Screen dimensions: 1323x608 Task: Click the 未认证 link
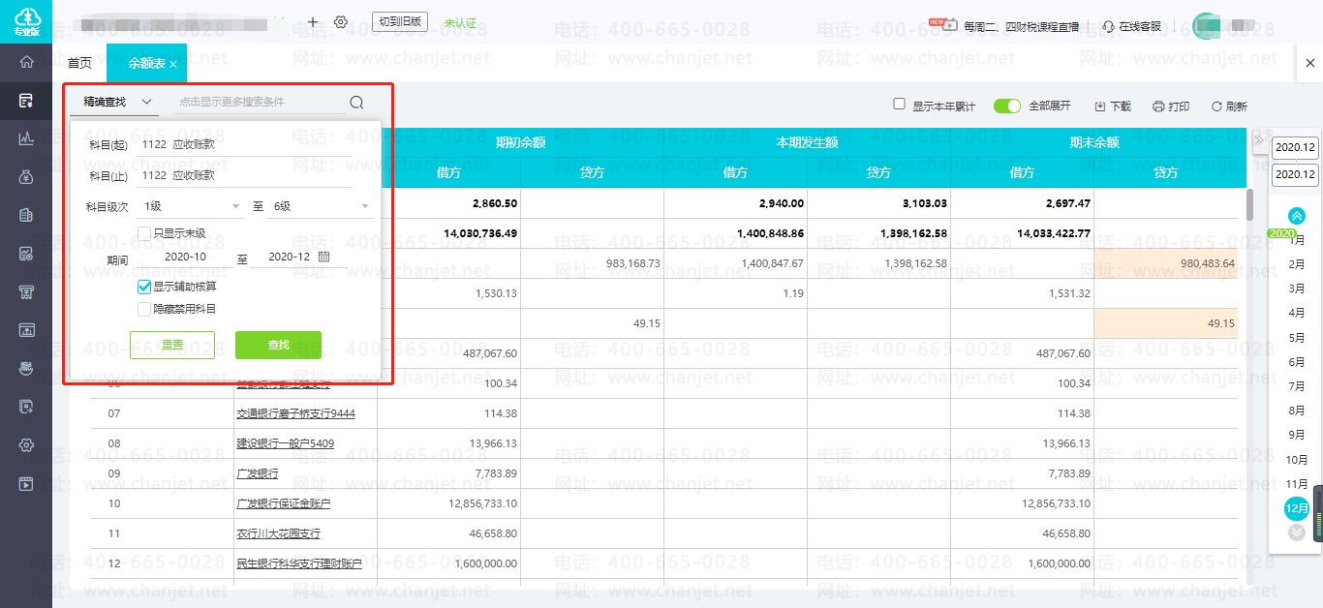point(460,22)
